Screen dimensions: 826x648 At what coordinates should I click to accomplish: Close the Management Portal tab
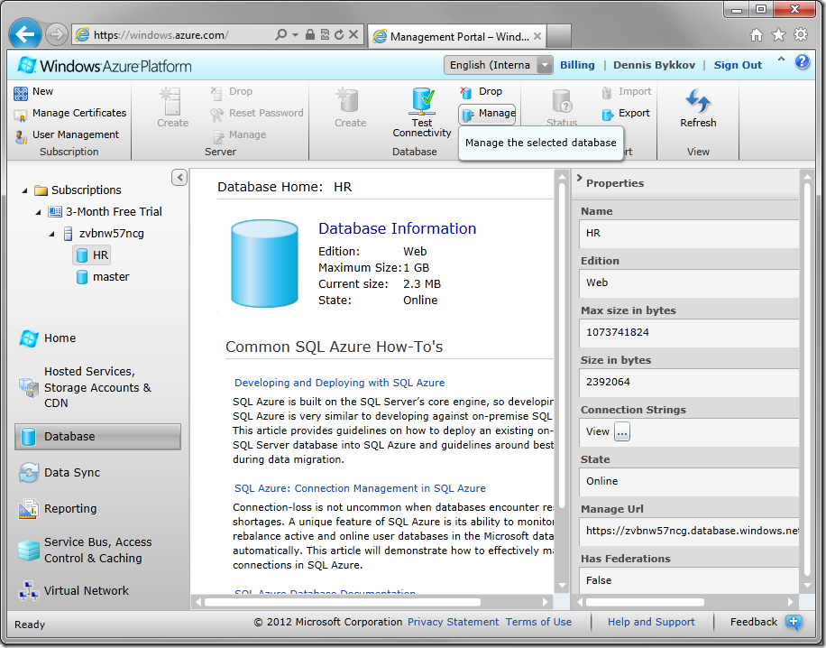(x=537, y=36)
